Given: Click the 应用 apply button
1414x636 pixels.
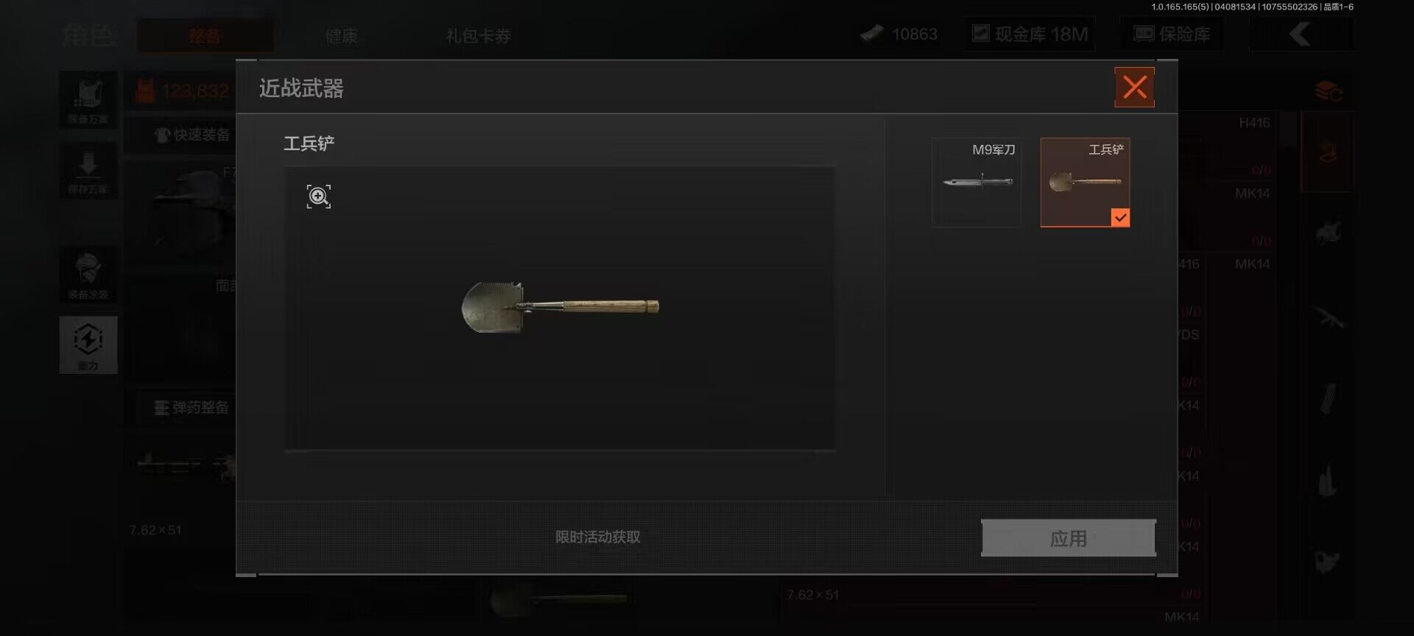Looking at the screenshot, I should (x=1069, y=538).
